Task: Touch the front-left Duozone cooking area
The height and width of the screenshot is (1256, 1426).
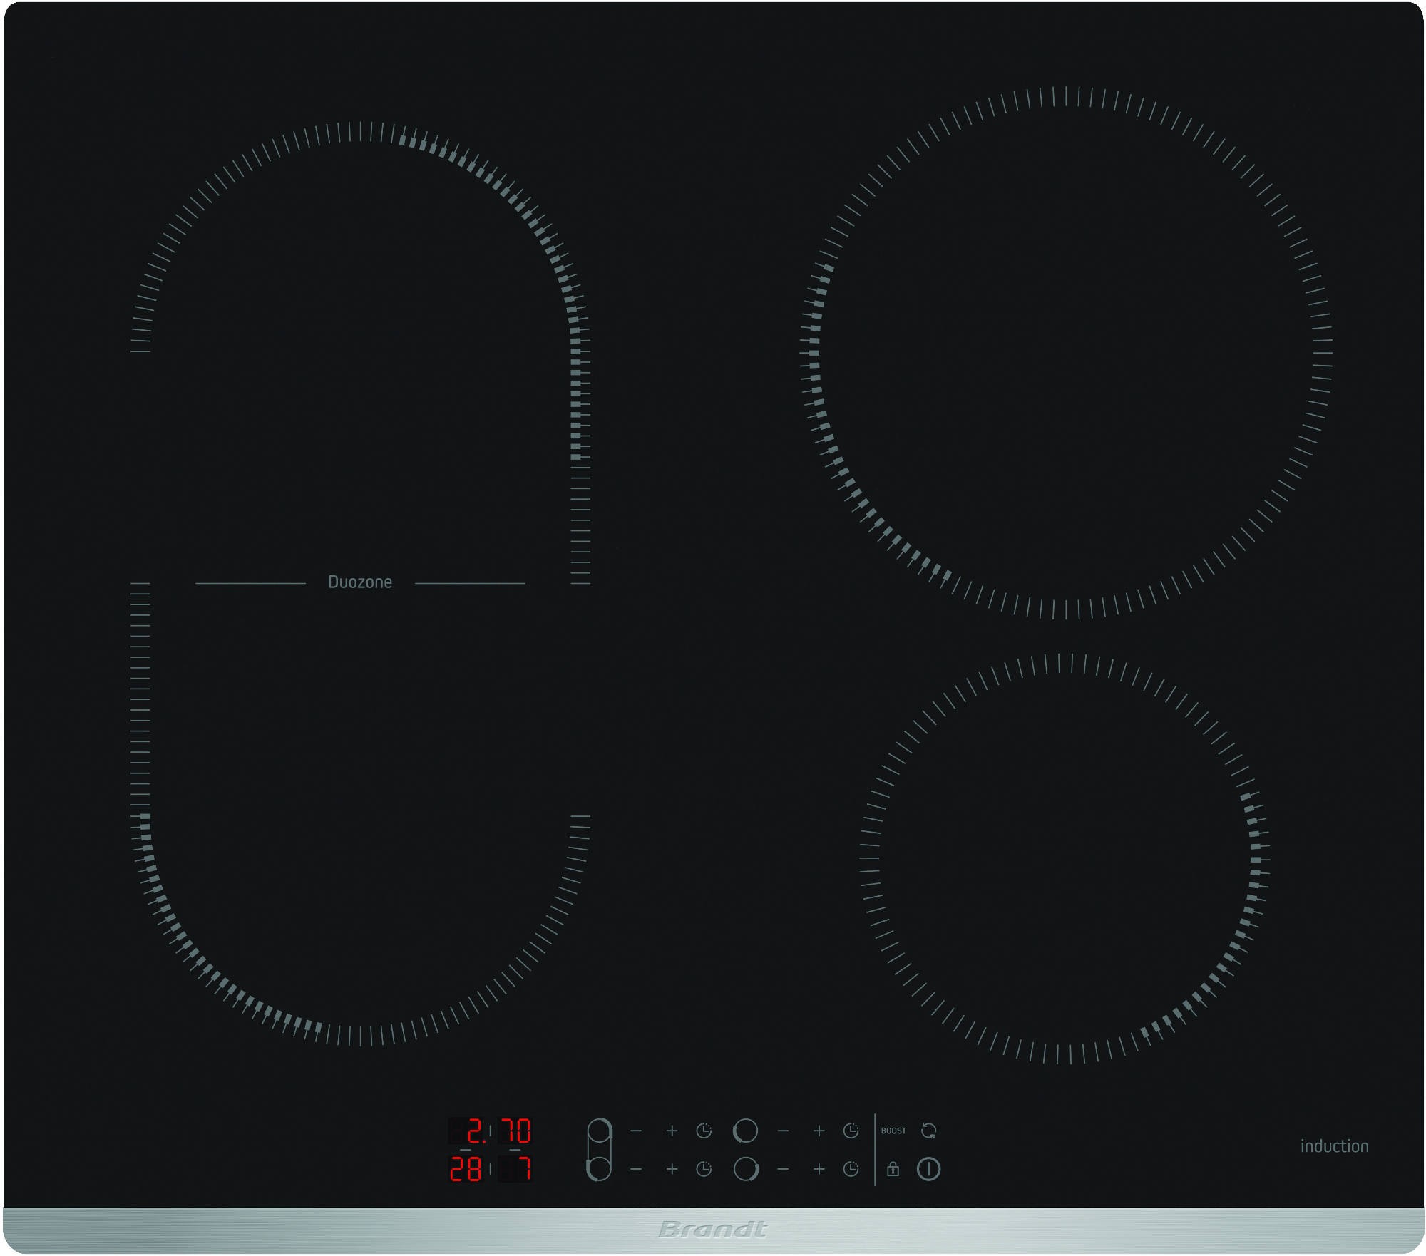Action: coord(360,816)
